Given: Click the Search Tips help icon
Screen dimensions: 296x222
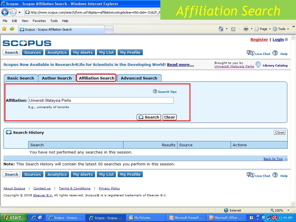Looking at the screenshot, I should tap(155, 91).
